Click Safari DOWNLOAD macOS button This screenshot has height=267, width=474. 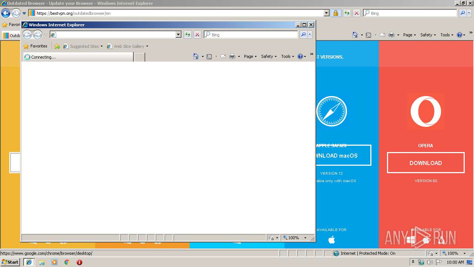point(343,155)
